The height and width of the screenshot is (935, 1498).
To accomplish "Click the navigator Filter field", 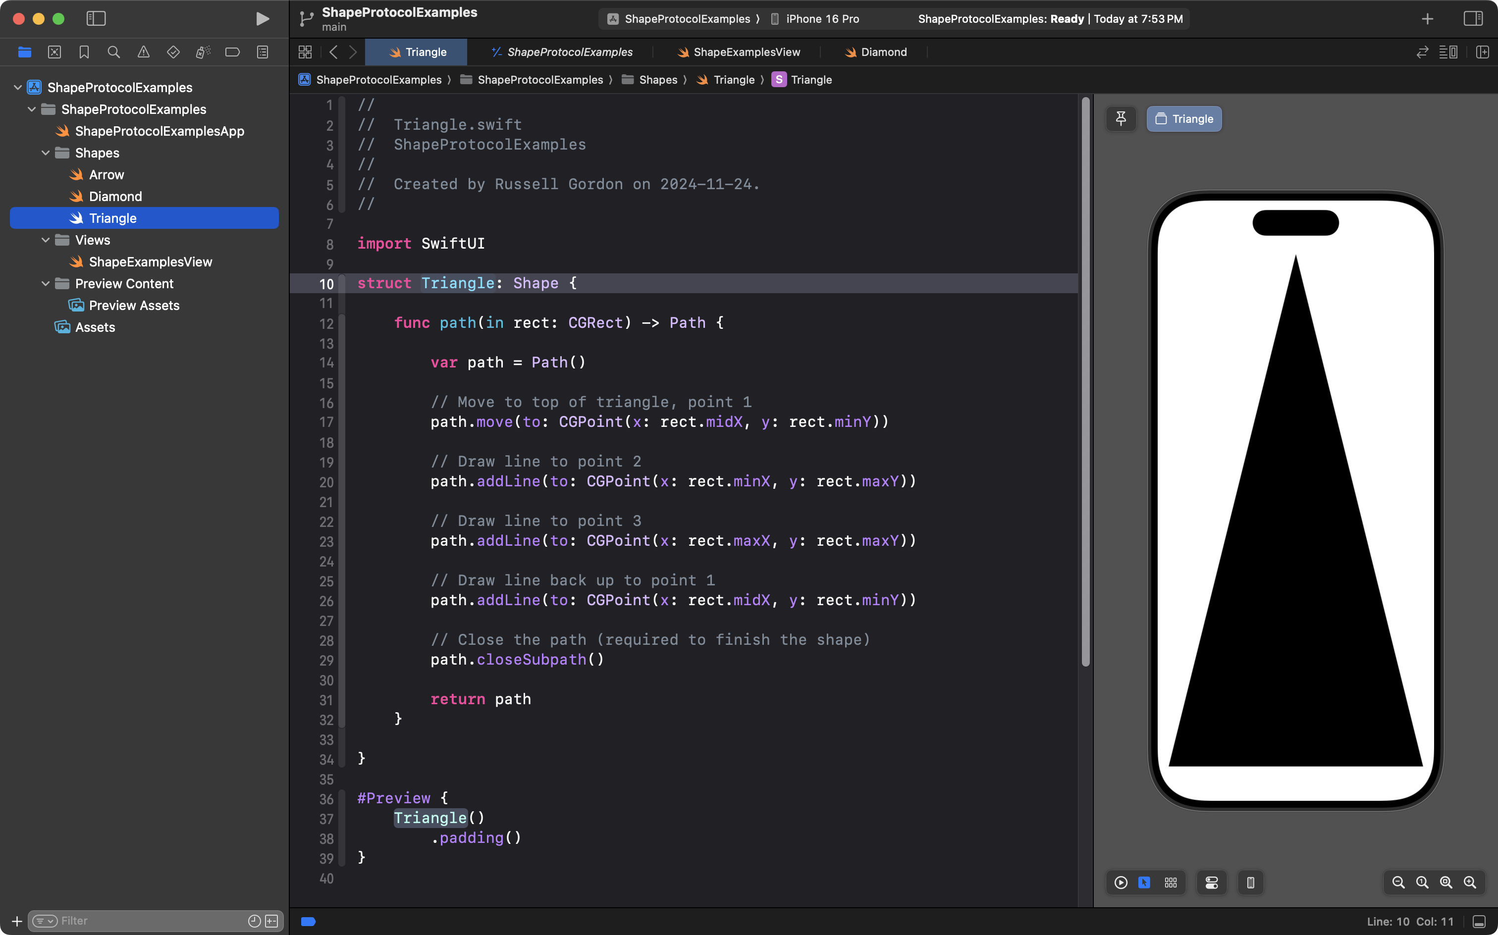I will tap(149, 921).
